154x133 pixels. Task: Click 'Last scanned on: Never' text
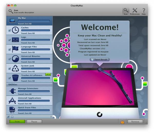click(95, 39)
